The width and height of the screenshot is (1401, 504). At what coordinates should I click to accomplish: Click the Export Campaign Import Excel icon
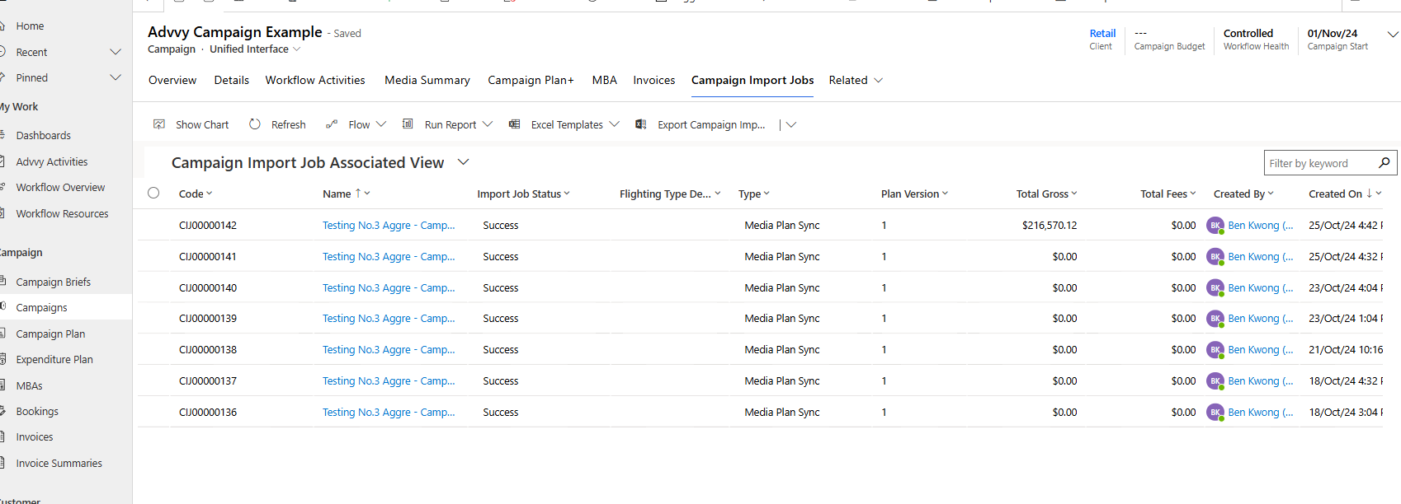coord(640,124)
